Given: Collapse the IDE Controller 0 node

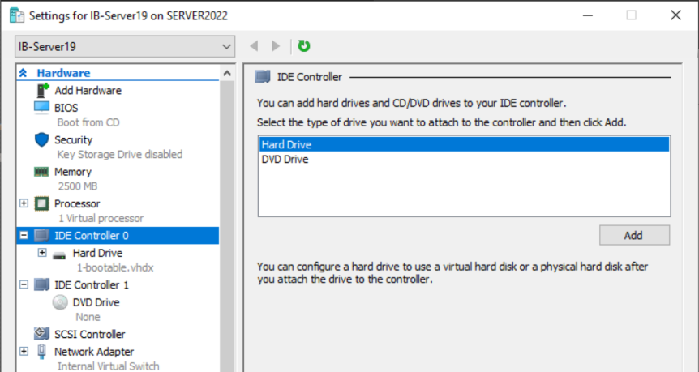Looking at the screenshot, I should click(x=24, y=235).
